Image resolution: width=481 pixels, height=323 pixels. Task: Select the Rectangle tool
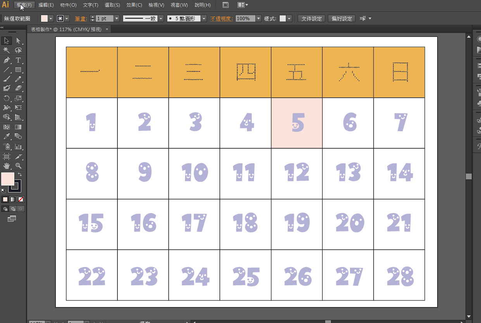tap(18, 69)
